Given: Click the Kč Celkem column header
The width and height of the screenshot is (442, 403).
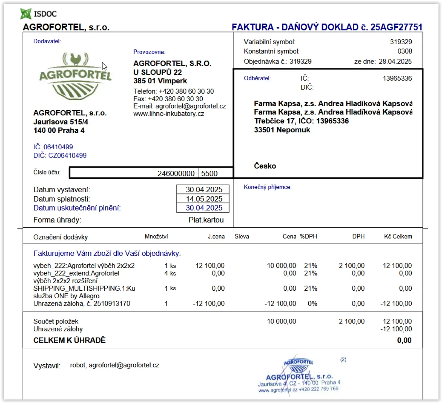Looking at the screenshot, I should coord(398,236).
